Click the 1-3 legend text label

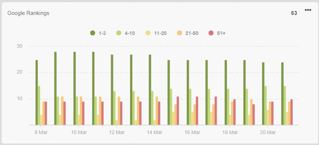pos(102,33)
